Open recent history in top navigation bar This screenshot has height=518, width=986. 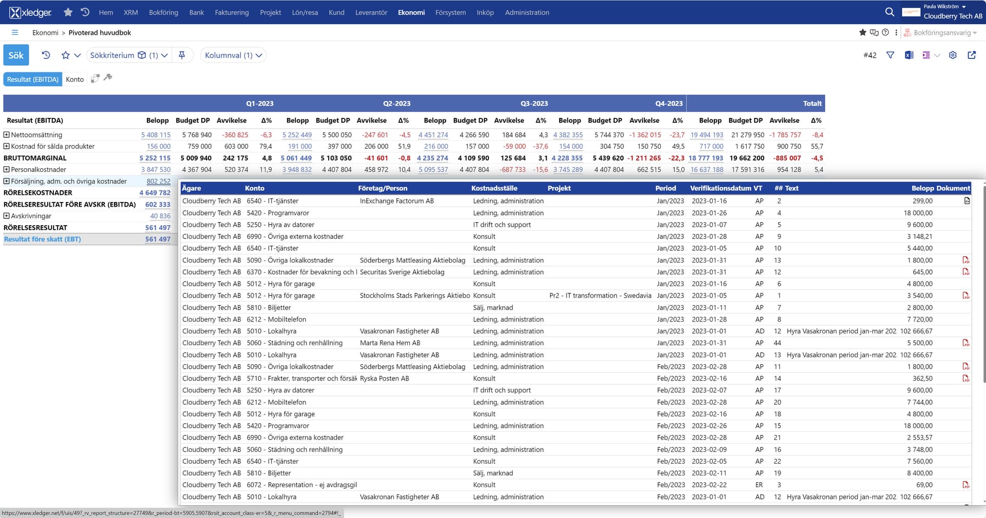coord(85,12)
